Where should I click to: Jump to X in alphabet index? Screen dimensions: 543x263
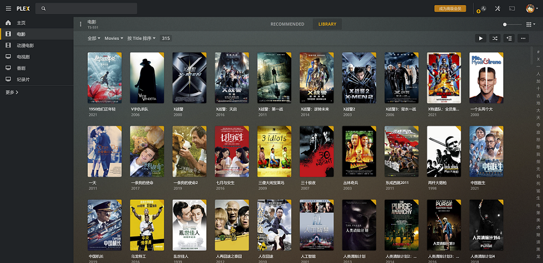click(538, 59)
